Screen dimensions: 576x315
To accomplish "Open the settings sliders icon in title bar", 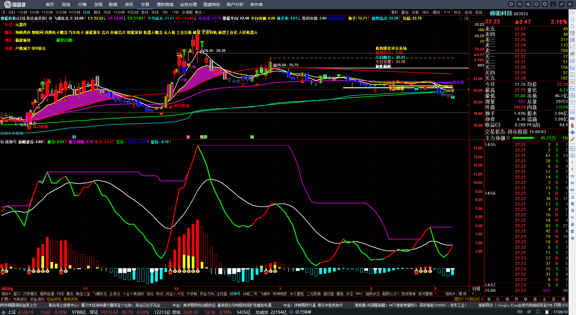I will click(520, 4).
